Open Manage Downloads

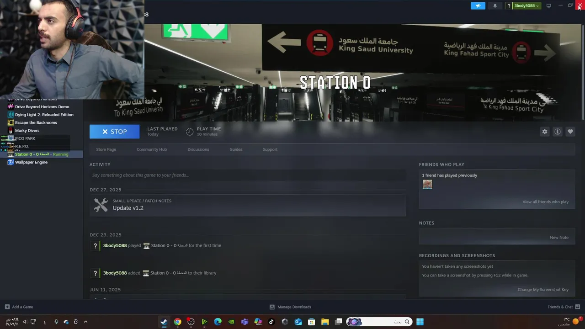click(x=290, y=307)
